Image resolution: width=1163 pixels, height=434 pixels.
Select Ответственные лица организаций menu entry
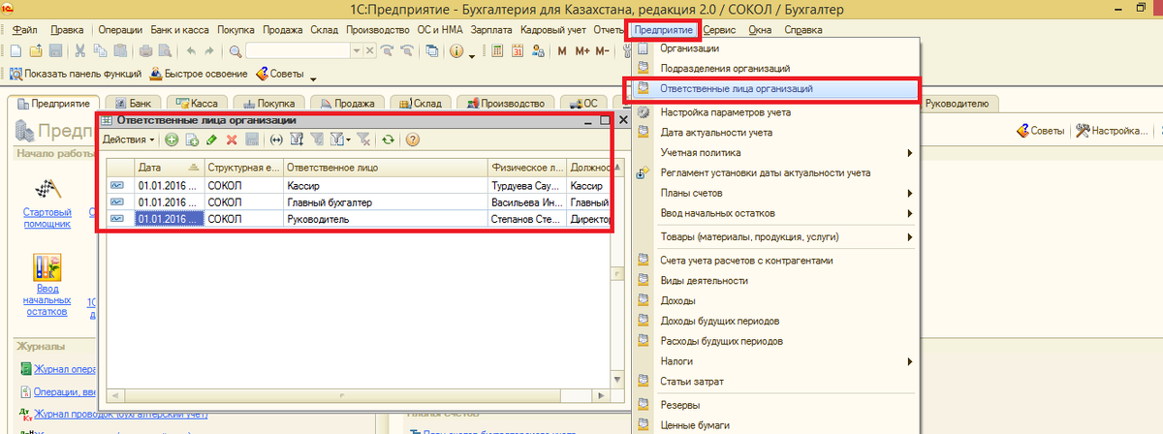pyautogui.click(x=774, y=89)
